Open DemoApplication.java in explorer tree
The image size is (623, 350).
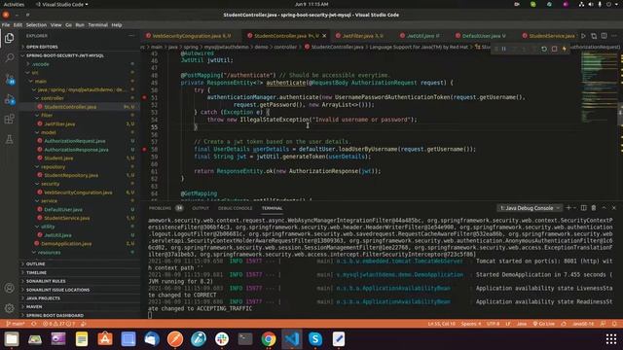pyautogui.click(x=66, y=244)
